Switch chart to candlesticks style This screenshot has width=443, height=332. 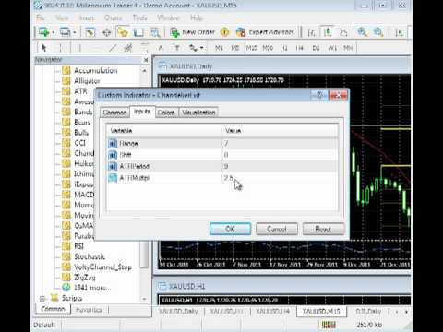(x=328, y=32)
